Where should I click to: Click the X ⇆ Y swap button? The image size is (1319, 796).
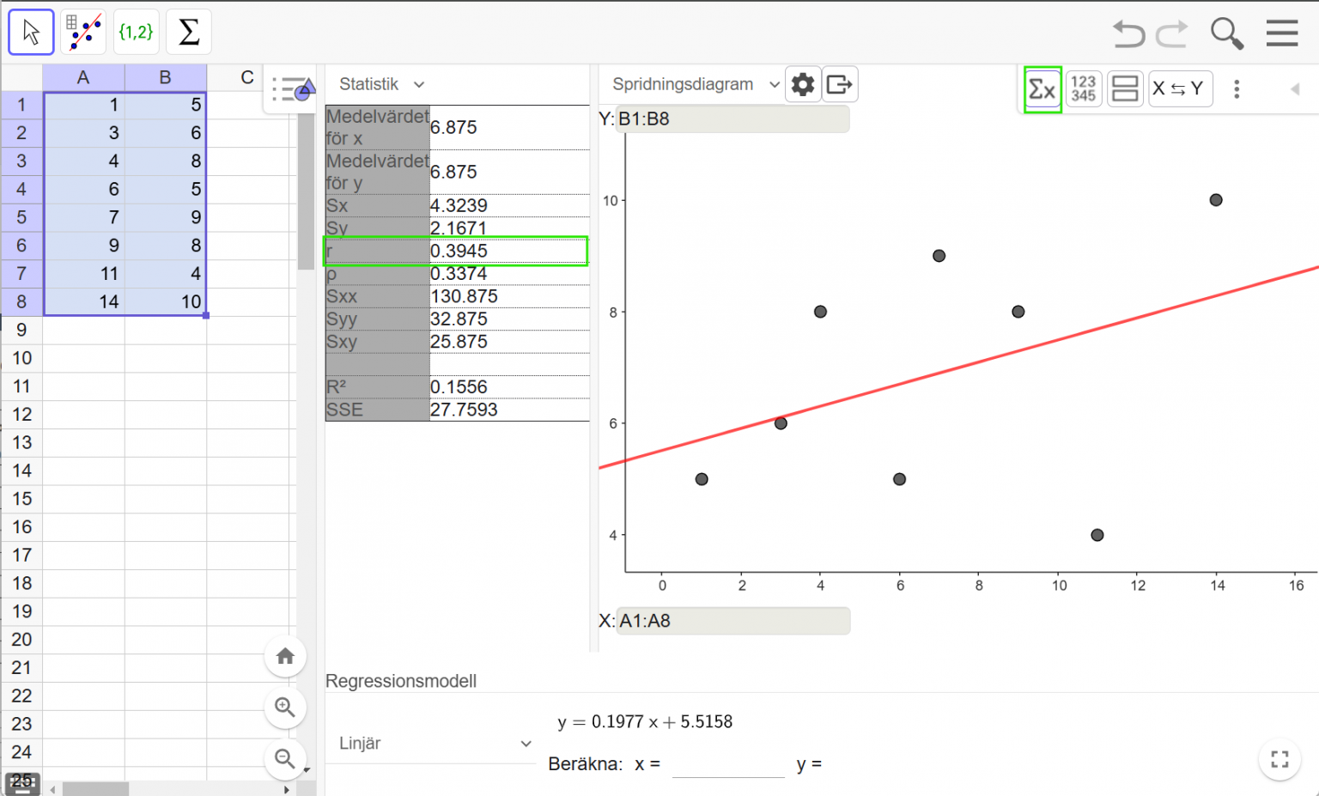point(1180,88)
